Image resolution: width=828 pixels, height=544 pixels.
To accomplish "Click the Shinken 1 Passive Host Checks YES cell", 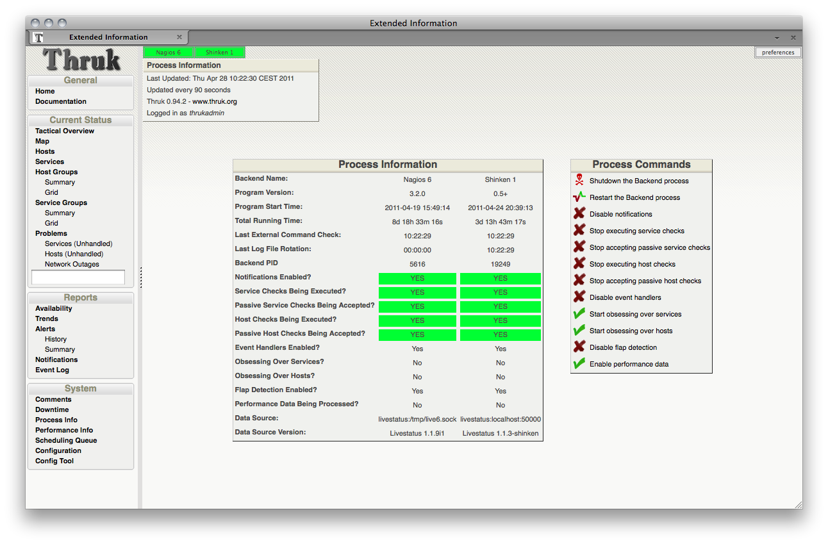I will point(501,334).
